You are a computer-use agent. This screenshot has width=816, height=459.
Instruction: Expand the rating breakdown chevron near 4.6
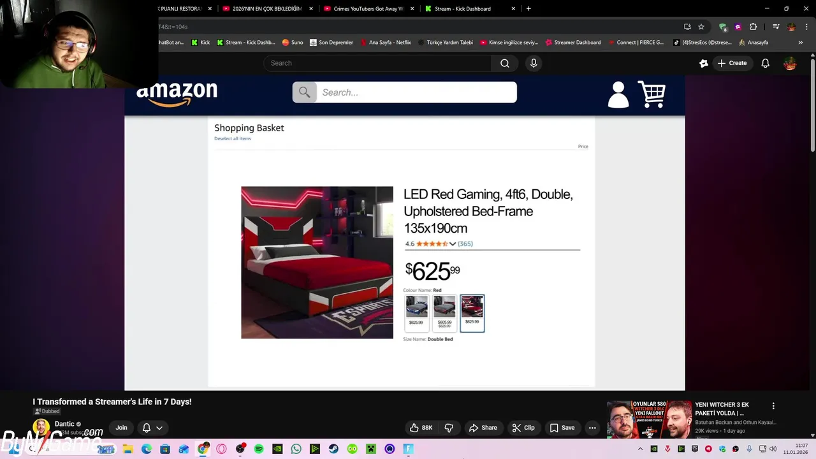pyautogui.click(x=453, y=244)
